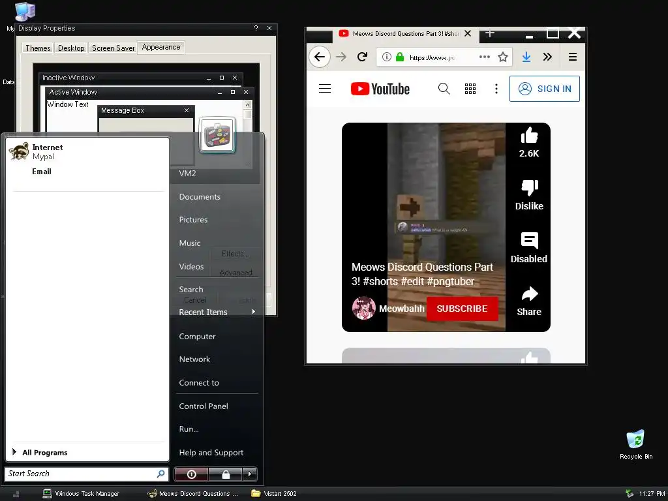Open the browser hamburger menu

(573, 57)
